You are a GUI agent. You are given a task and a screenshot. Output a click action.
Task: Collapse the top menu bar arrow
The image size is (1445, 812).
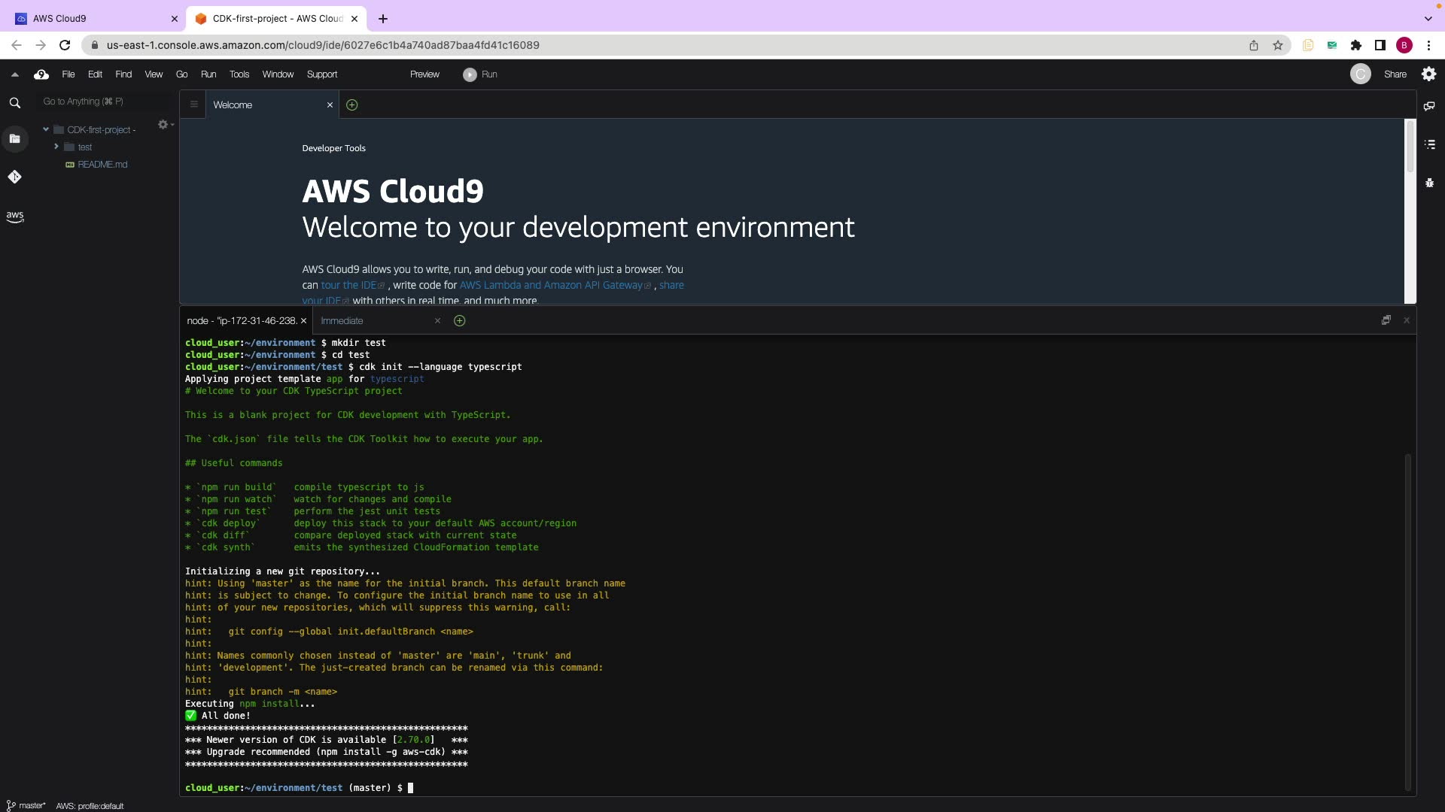point(14,74)
